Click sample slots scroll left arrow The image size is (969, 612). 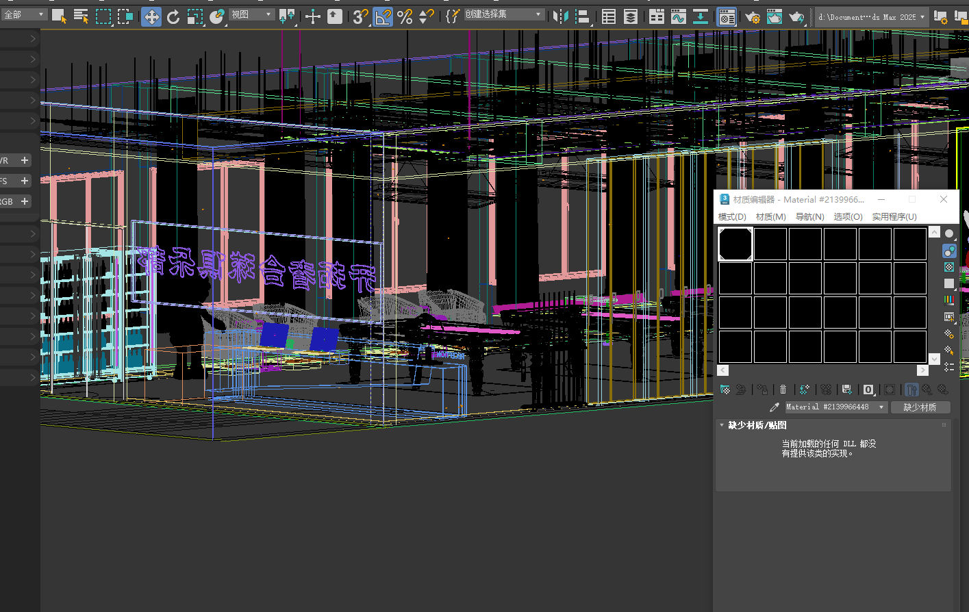(723, 370)
